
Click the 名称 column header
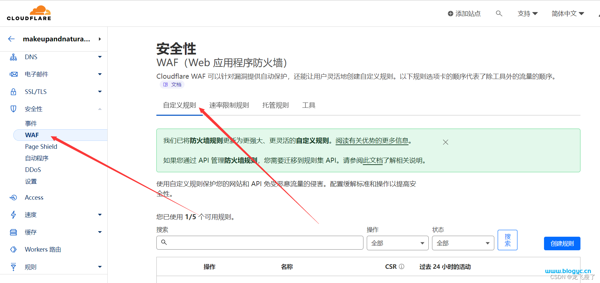[287, 266]
